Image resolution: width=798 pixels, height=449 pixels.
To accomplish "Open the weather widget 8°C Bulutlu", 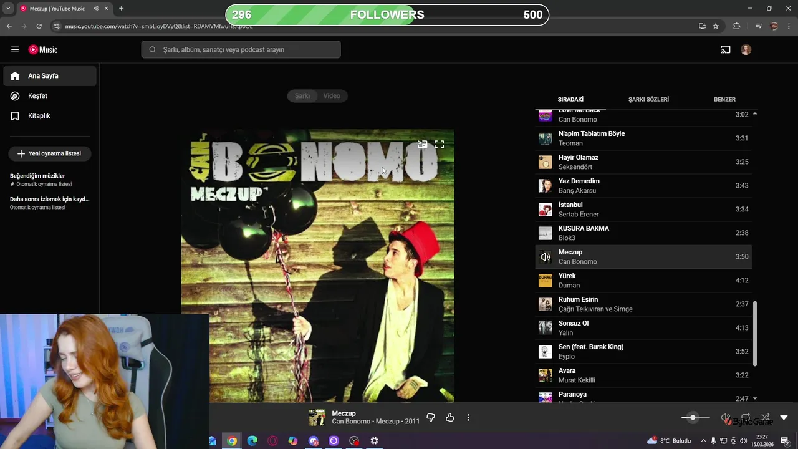I will point(669,441).
